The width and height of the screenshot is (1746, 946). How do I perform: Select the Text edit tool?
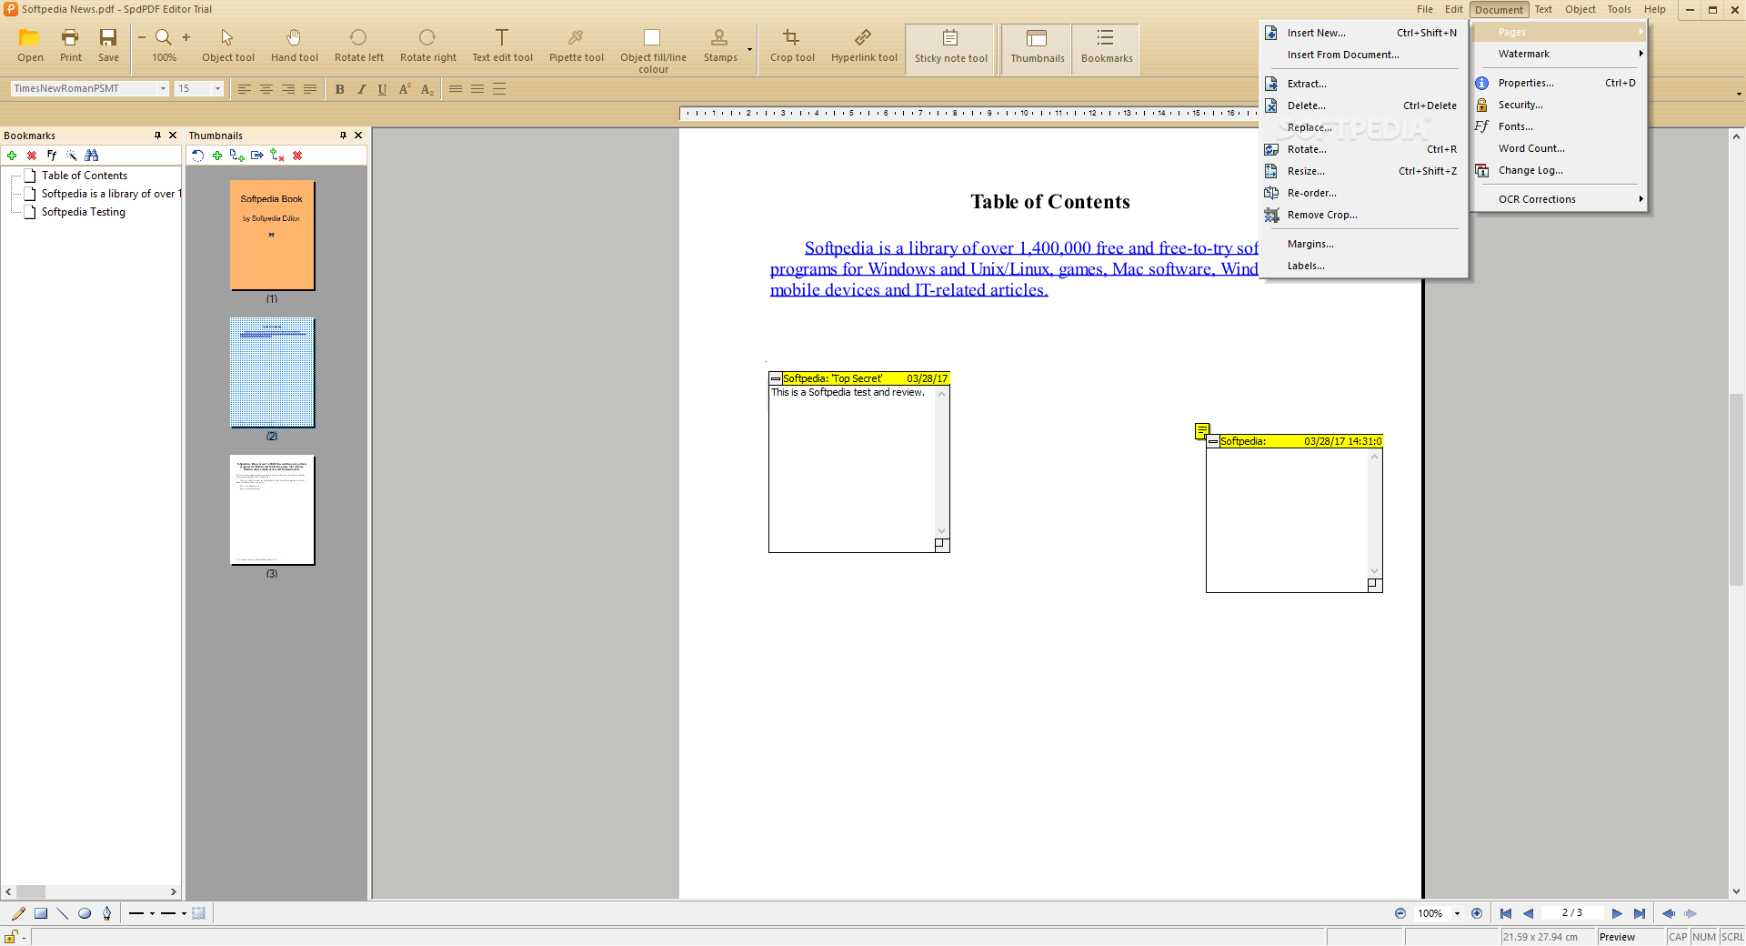point(502,46)
